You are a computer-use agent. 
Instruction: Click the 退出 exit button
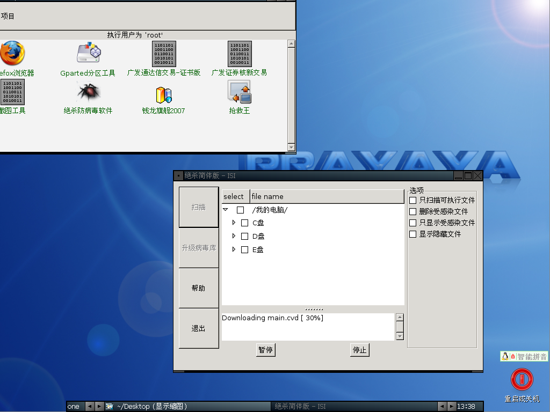(199, 328)
